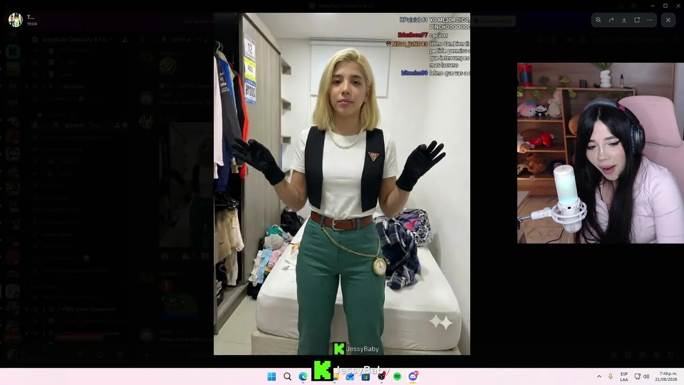This screenshot has width=684, height=385.
Task: Open the volume tray icon
Action: click(x=646, y=376)
